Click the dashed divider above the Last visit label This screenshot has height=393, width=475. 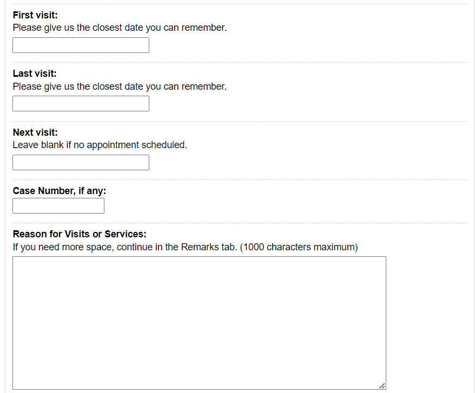(x=240, y=63)
